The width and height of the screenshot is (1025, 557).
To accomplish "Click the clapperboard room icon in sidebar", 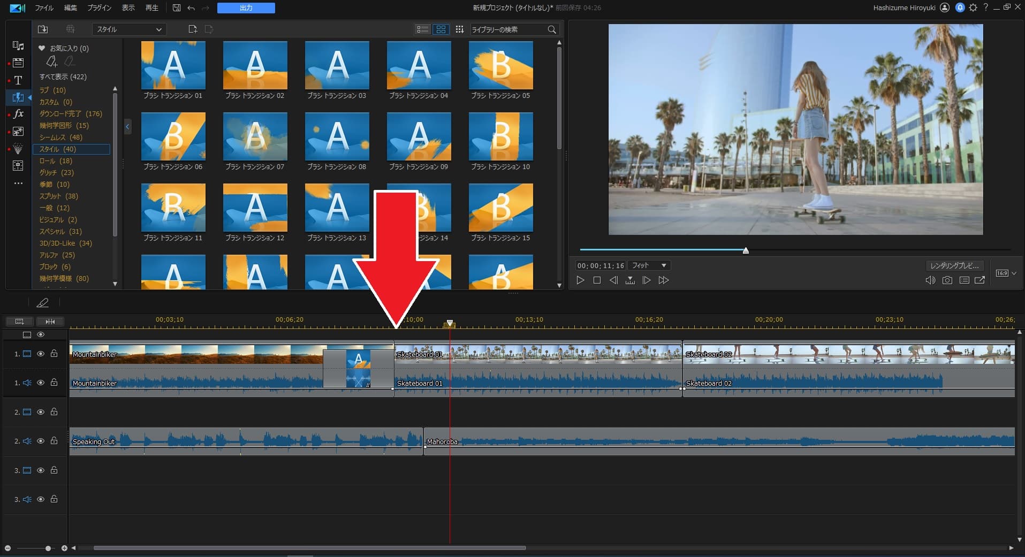I will pyautogui.click(x=18, y=63).
